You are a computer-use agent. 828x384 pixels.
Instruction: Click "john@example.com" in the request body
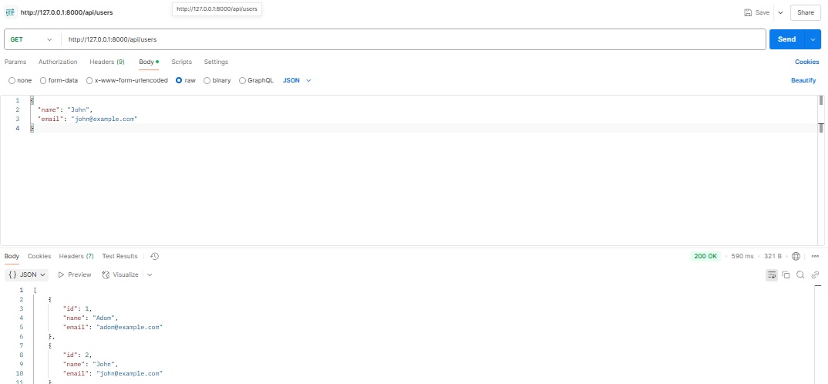coord(104,120)
